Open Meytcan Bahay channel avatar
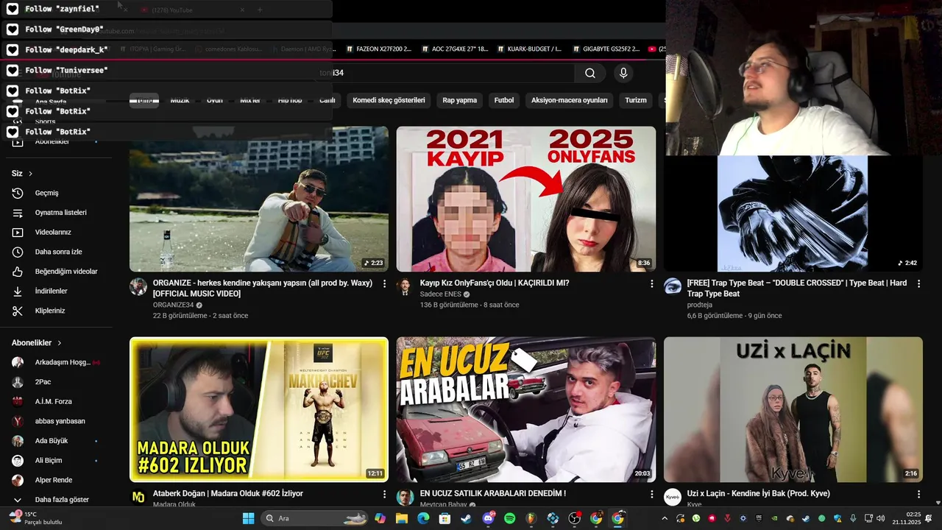This screenshot has height=530, width=942. pyautogui.click(x=405, y=497)
